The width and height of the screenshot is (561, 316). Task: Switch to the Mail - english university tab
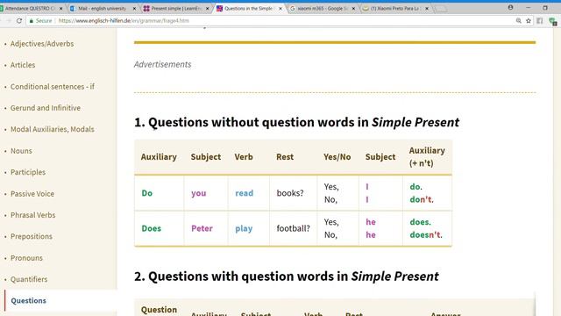click(x=102, y=8)
